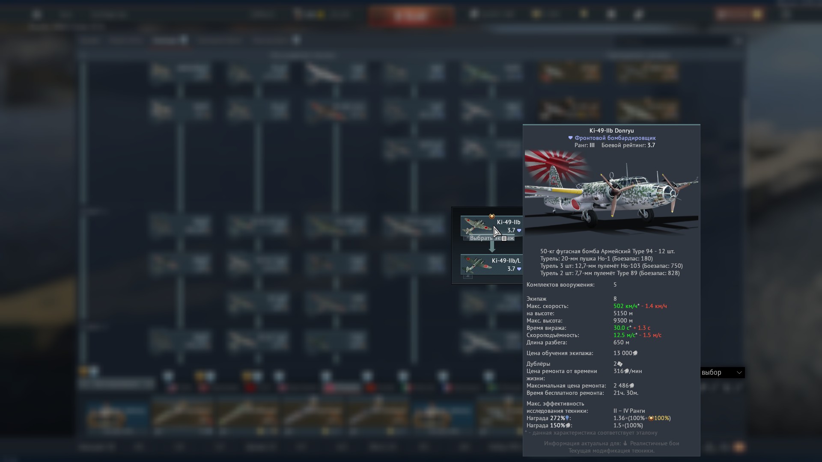Select the Ki-49-IIb aircraft card
Viewport: 822px width, 462px height.
coord(491,226)
